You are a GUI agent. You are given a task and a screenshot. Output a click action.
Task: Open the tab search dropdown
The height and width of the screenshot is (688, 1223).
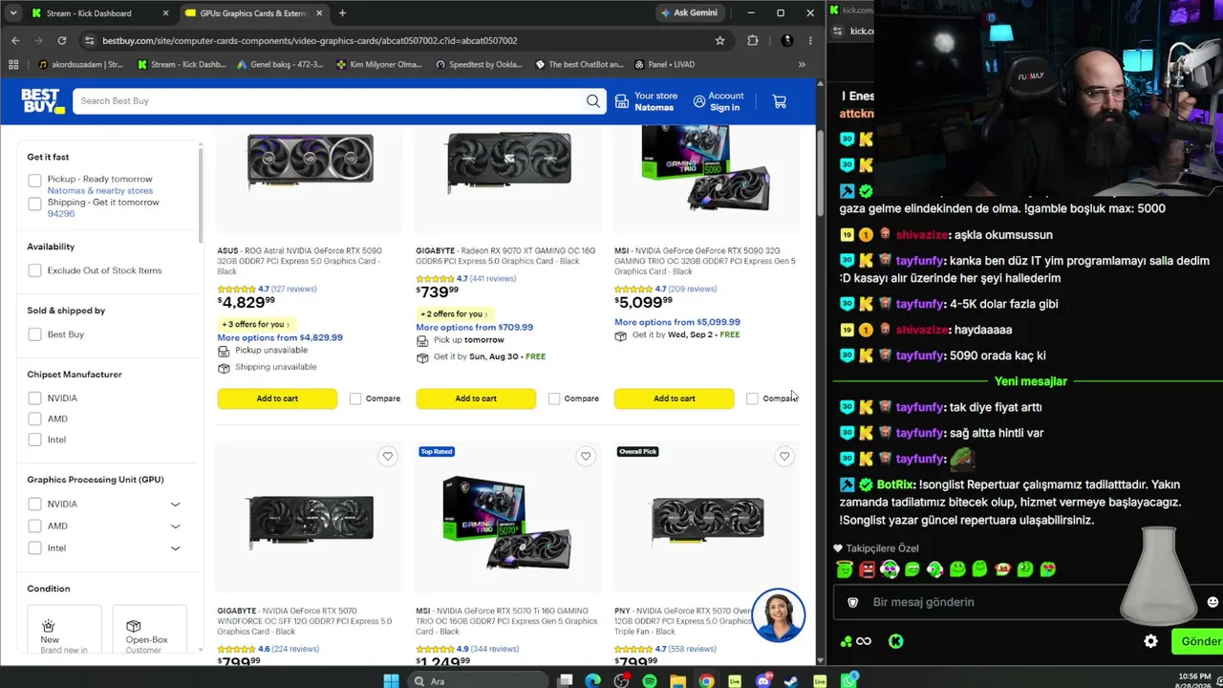pyautogui.click(x=12, y=13)
